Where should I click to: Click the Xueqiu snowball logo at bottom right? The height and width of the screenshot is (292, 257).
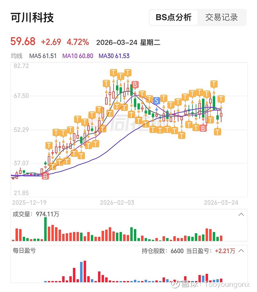tap(175, 284)
